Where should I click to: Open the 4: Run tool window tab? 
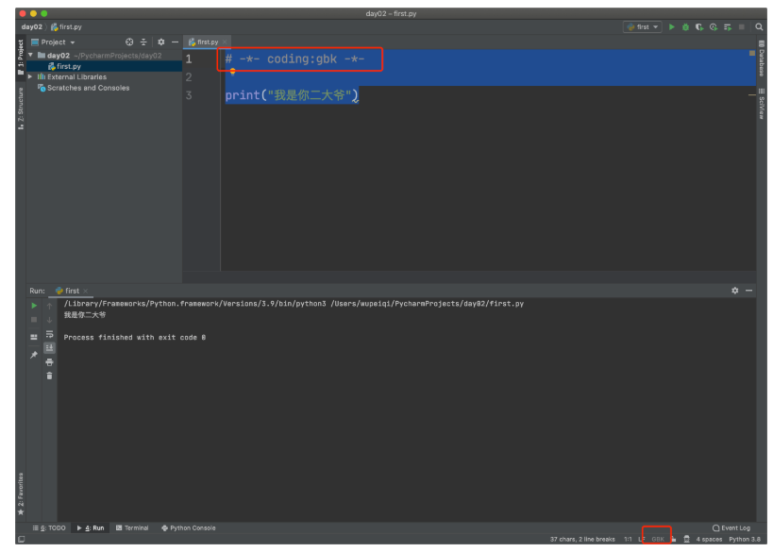[x=91, y=527]
